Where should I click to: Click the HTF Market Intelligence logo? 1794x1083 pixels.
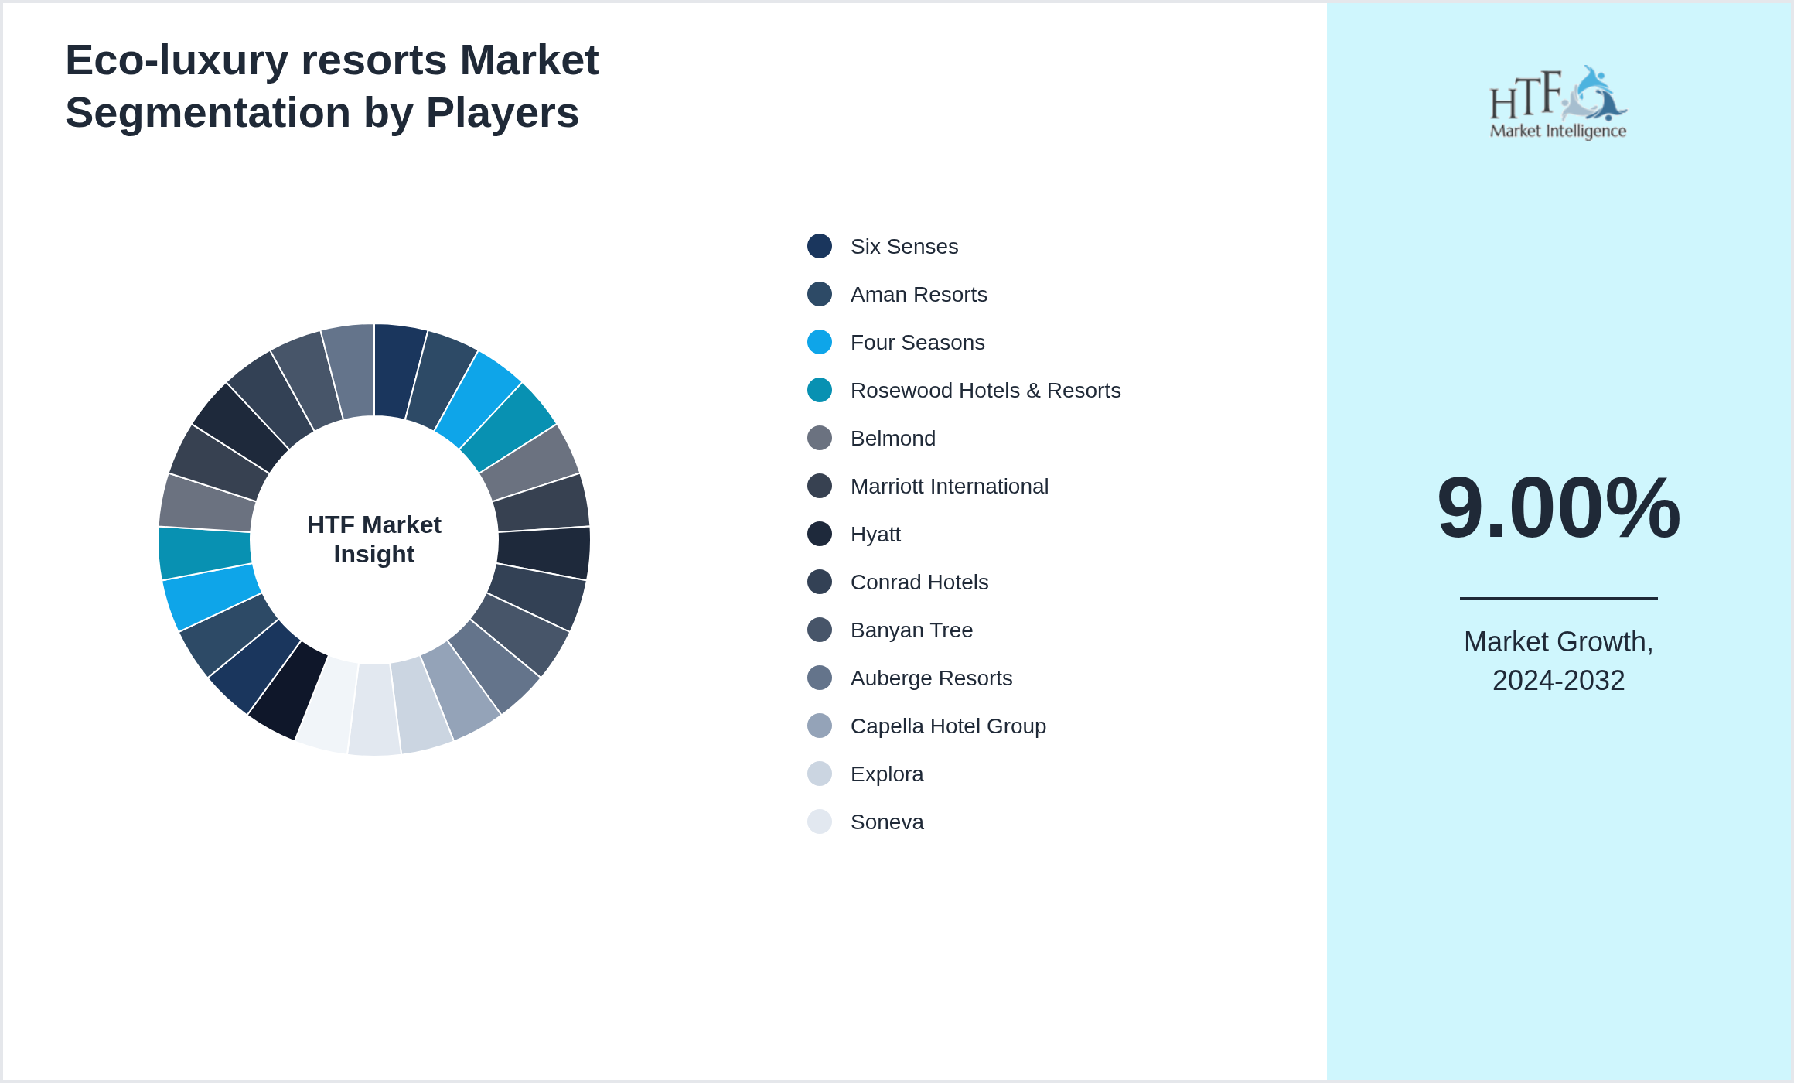pyautogui.click(x=1558, y=102)
